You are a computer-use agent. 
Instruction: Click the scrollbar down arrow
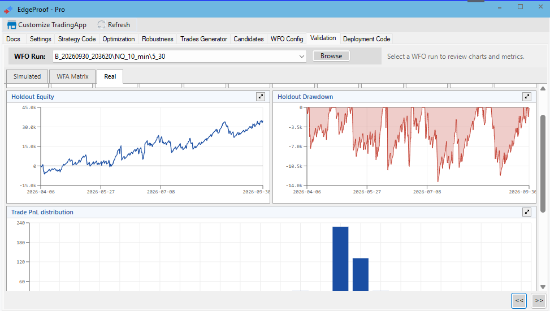pos(543,287)
